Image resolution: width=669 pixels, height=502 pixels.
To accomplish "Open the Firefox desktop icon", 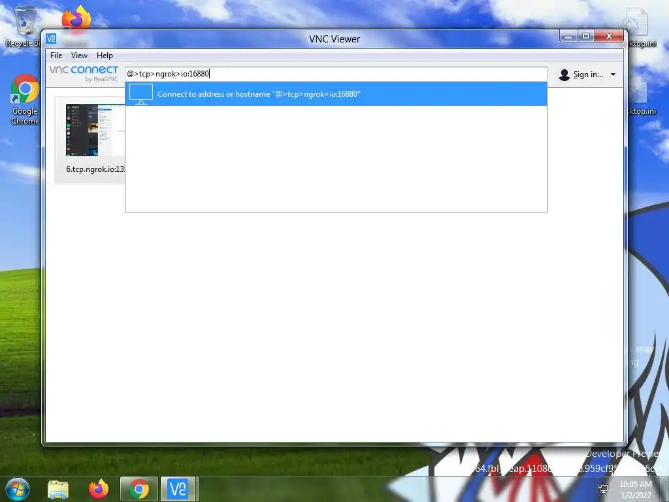I will [x=76, y=19].
